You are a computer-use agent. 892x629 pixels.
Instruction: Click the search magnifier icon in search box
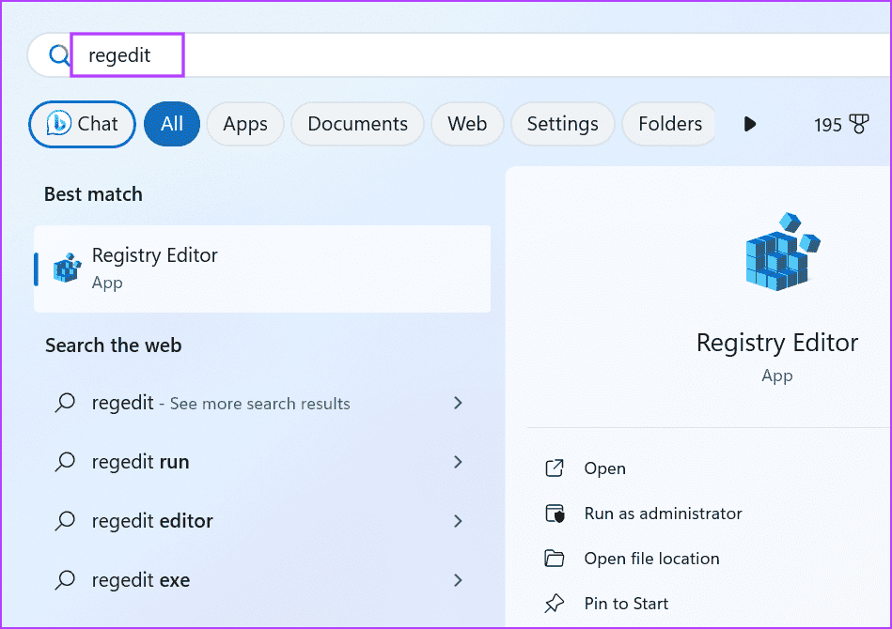tap(59, 55)
